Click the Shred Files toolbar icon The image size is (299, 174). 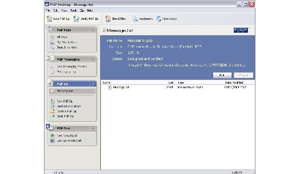(x=108, y=19)
